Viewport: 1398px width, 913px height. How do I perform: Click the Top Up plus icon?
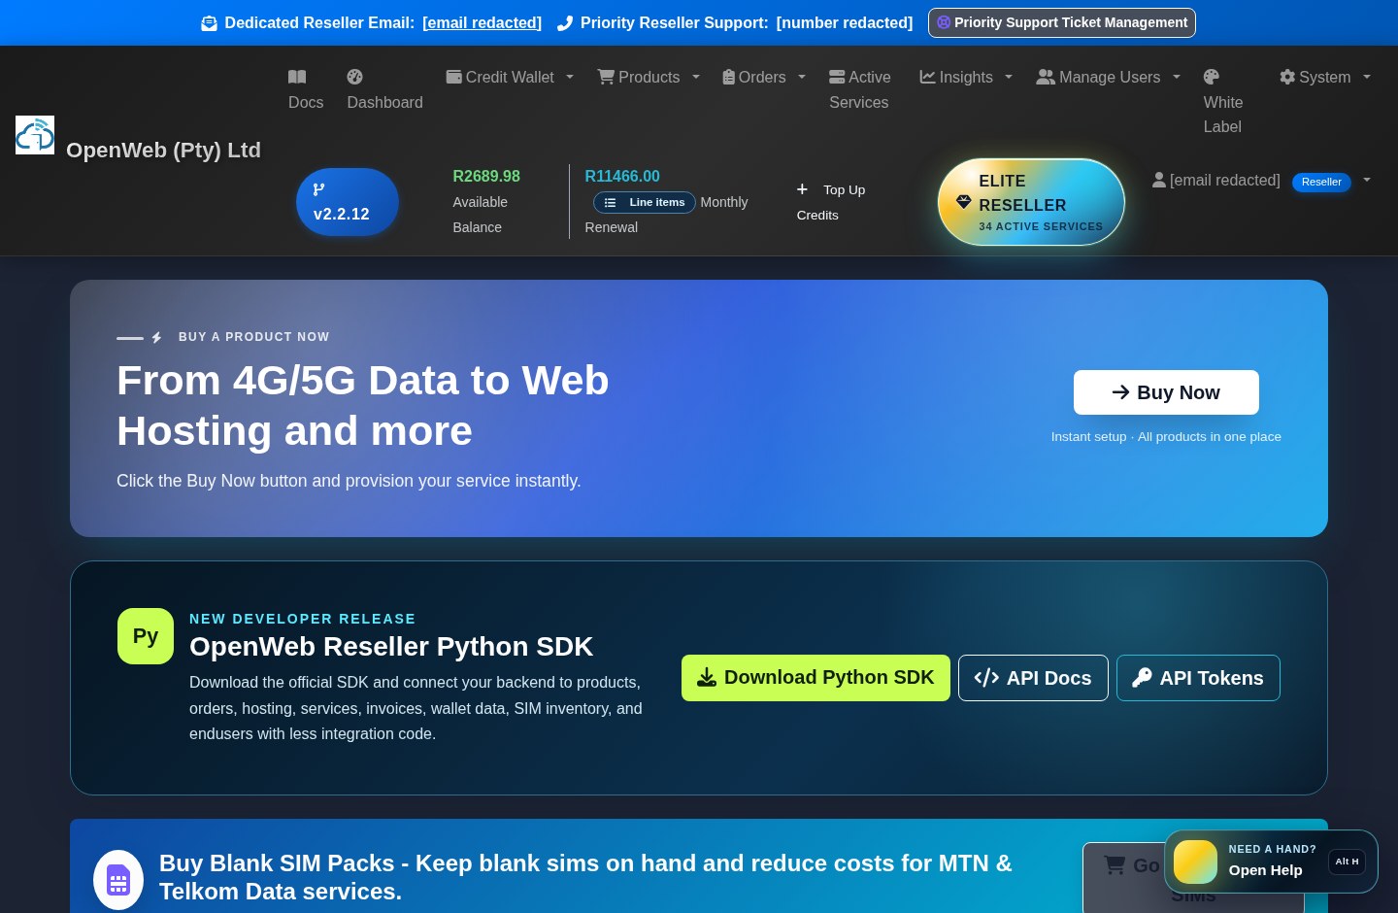(x=803, y=189)
